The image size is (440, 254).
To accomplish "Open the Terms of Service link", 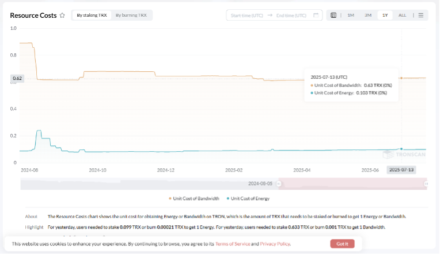I will click(233, 244).
